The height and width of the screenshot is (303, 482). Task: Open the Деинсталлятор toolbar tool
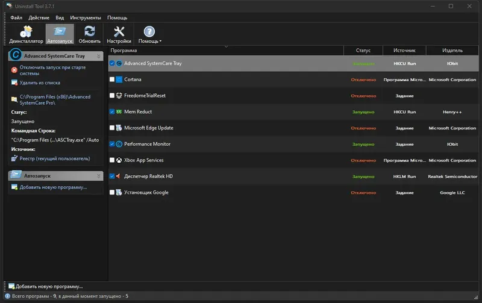pos(26,34)
